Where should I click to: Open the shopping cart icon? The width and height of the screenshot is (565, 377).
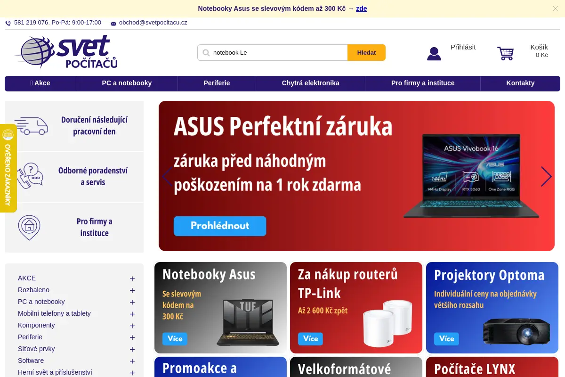(x=506, y=53)
